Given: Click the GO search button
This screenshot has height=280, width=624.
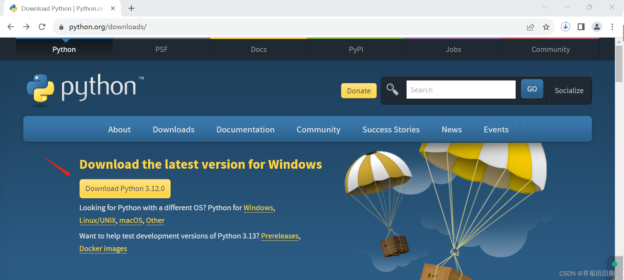Looking at the screenshot, I should coord(532,89).
